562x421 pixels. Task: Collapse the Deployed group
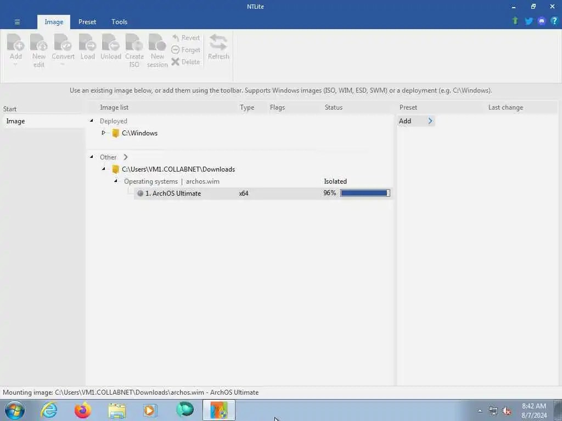click(x=92, y=121)
